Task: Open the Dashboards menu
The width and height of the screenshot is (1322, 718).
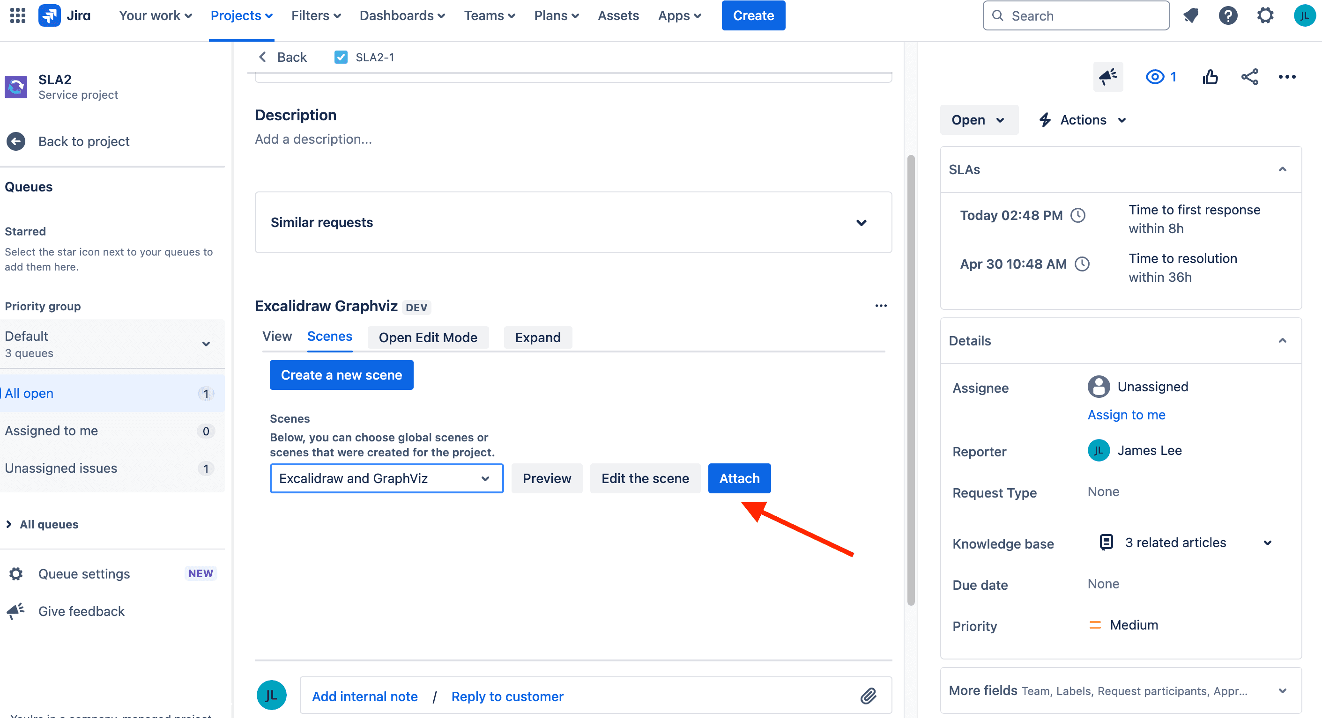Action: click(x=402, y=15)
